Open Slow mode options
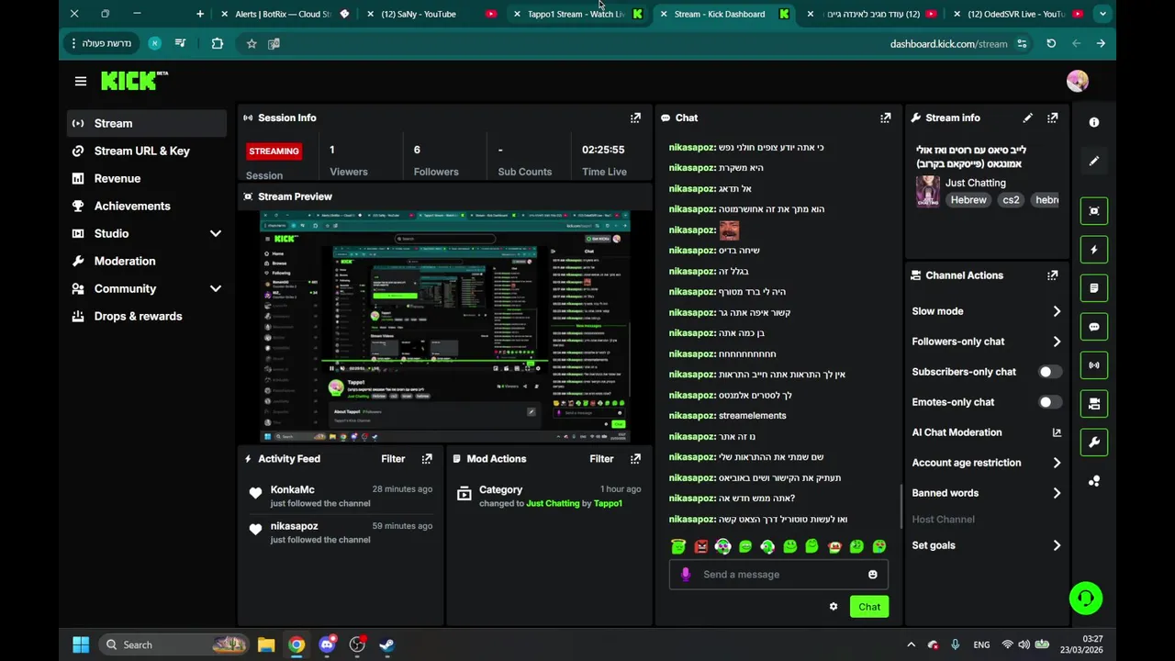The width and height of the screenshot is (1175, 661). pyautogui.click(x=986, y=311)
